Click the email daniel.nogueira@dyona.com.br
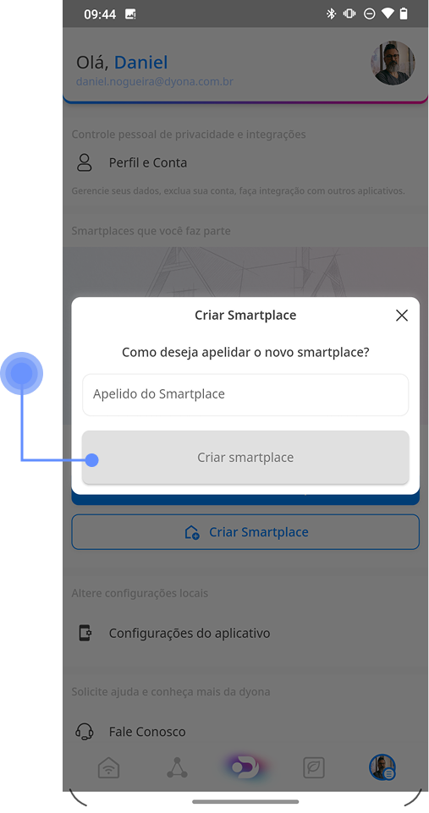Image resolution: width=429 pixels, height=813 pixels. coord(155,82)
